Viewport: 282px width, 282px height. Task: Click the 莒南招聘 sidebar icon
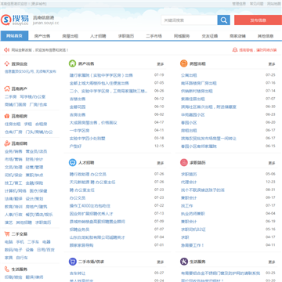(7, 143)
